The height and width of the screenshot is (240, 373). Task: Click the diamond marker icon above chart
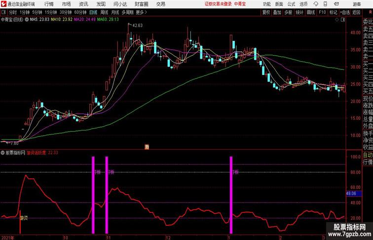coord(337,20)
